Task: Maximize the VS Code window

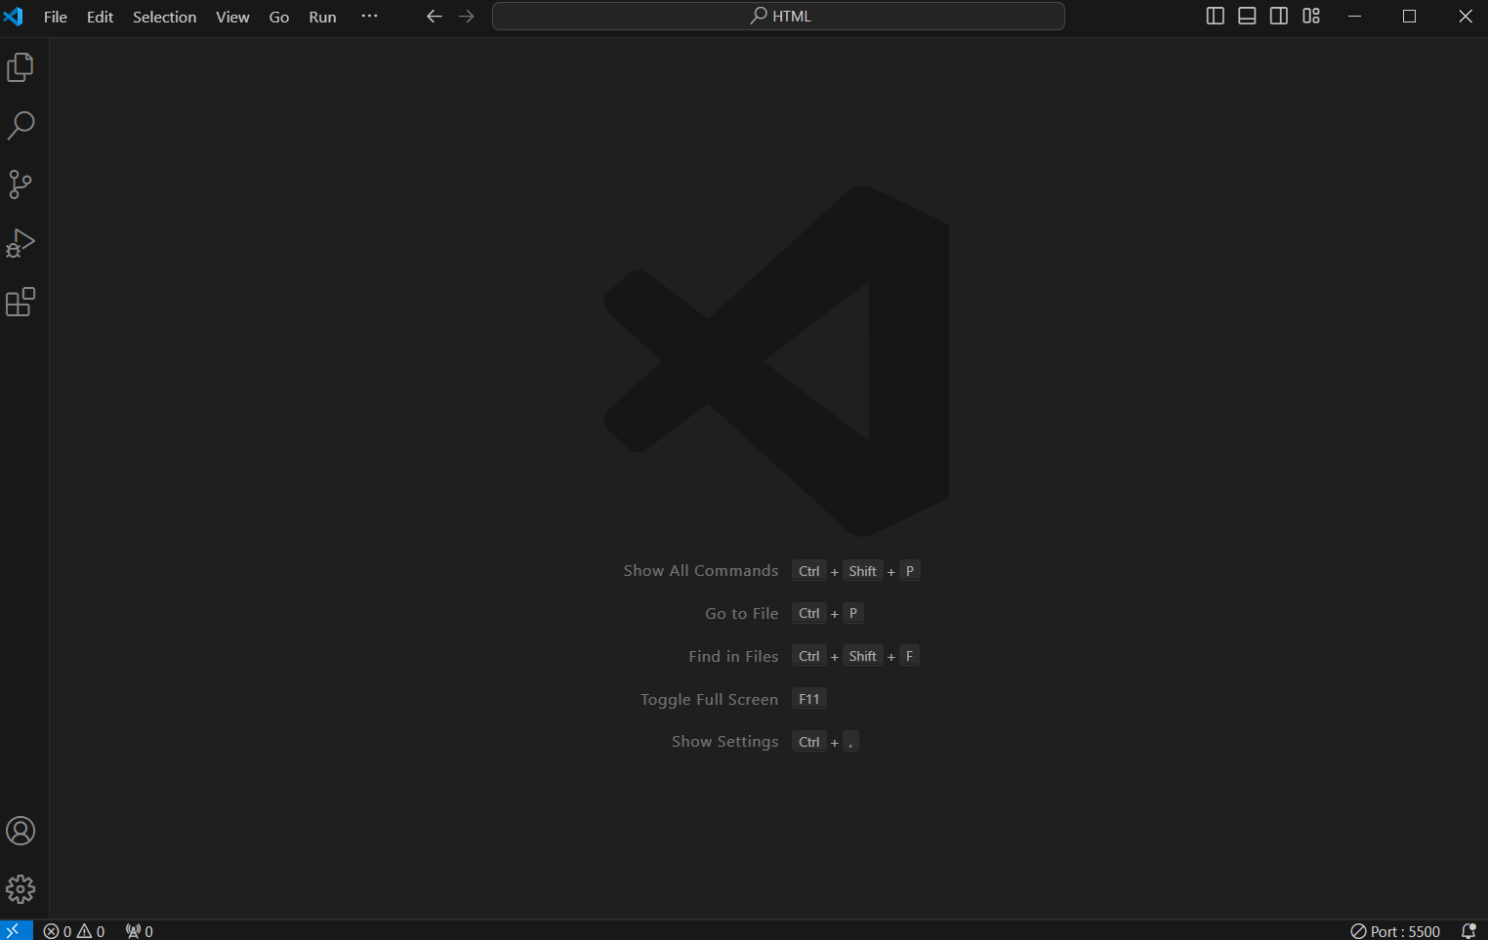Action: tap(1410, 17)
